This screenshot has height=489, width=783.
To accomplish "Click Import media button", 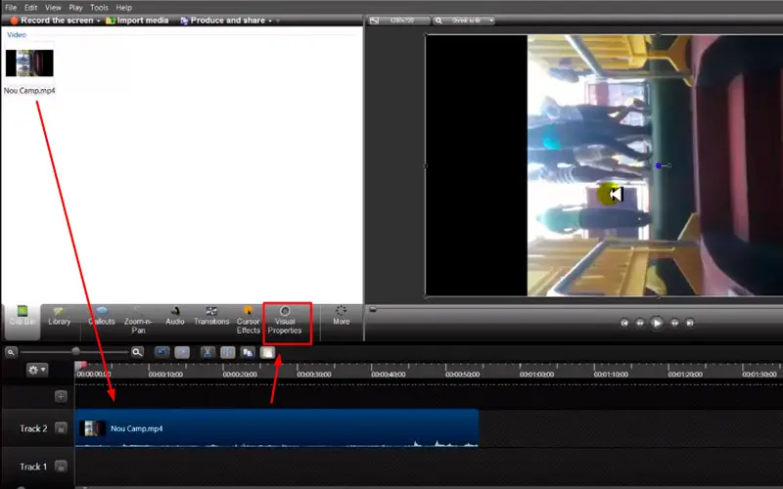I will (137, 21).
